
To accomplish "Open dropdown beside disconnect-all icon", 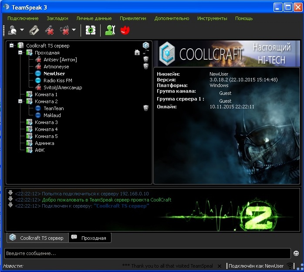I will coord(74,30).
